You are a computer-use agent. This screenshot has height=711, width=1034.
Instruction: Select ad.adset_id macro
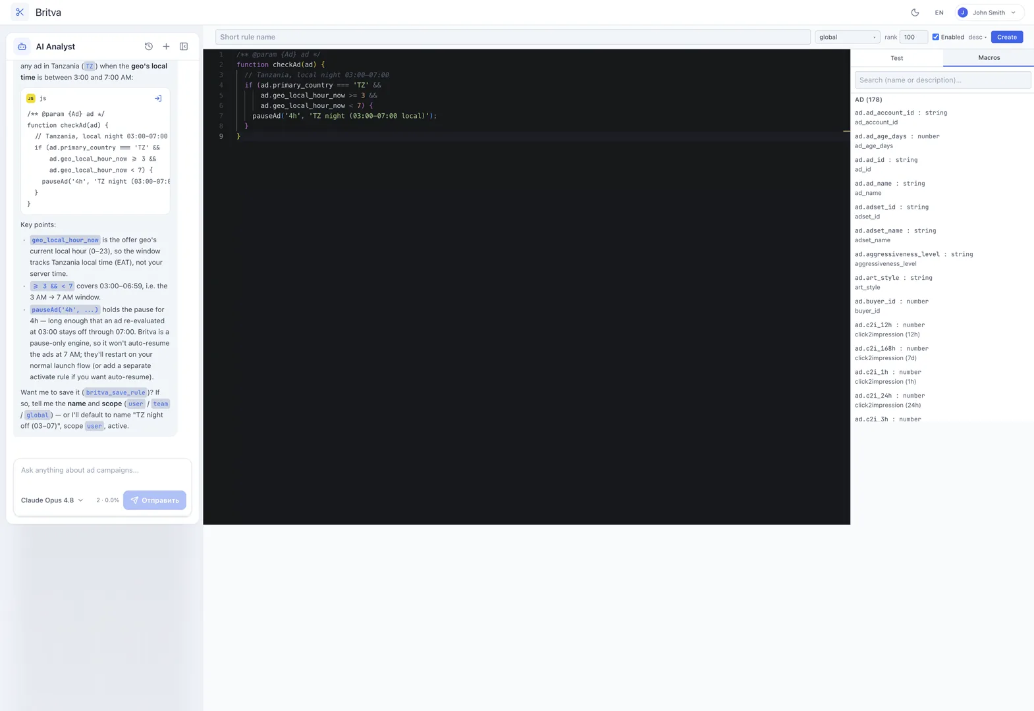[942, 211]
